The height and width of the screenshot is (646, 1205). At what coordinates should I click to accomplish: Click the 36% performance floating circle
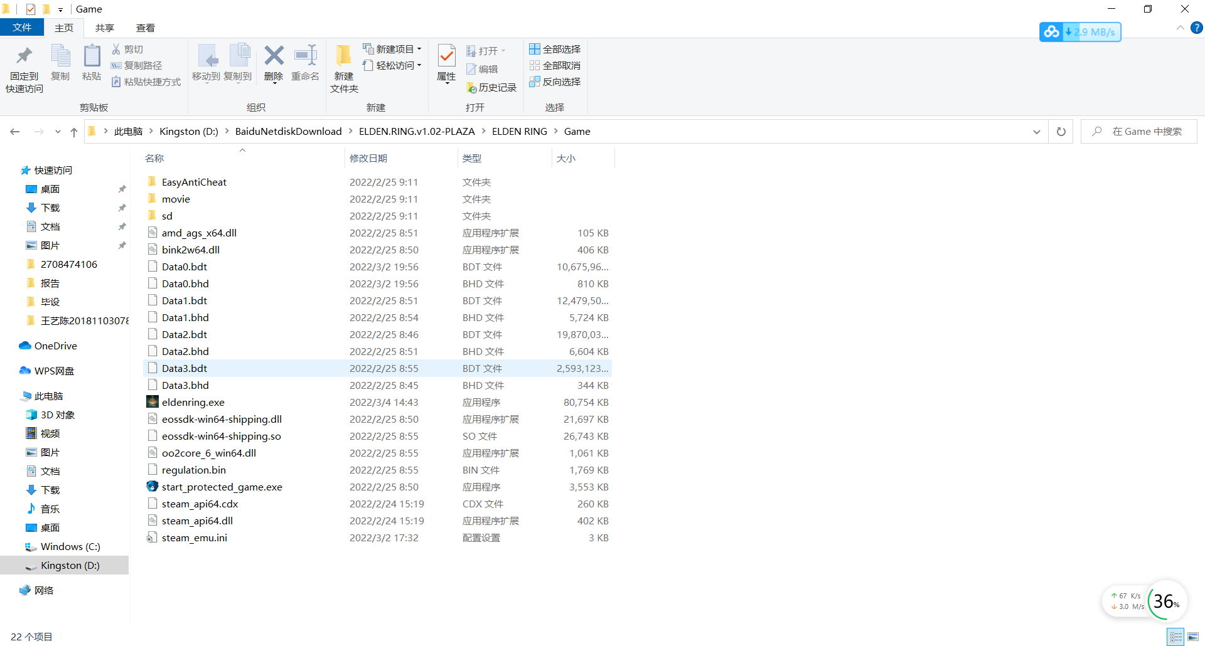click(x=1166, y=601)
